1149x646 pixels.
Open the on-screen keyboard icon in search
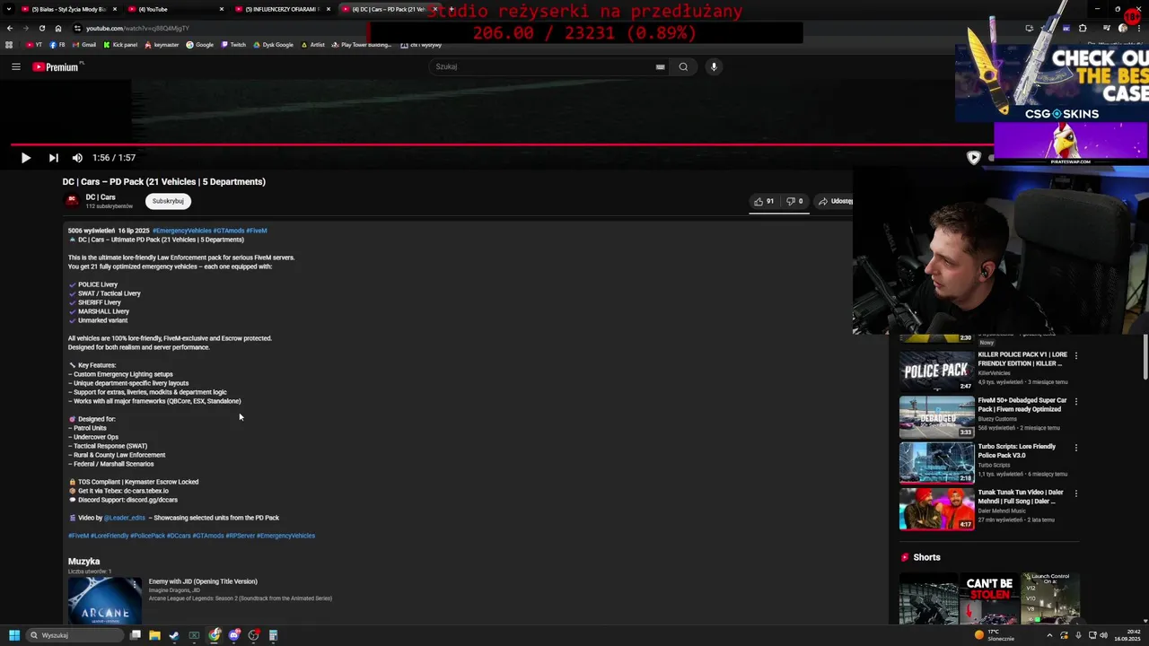(660, 66)
